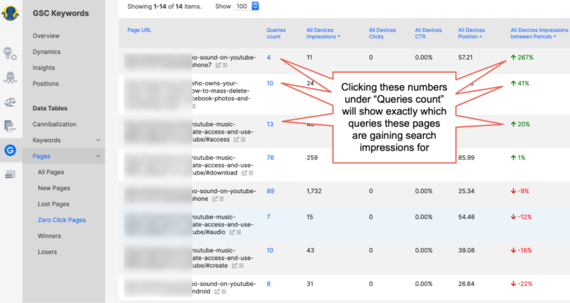570x303 pixels.
Task: Click the 259 impressions cell
Action: click(312, 157)
